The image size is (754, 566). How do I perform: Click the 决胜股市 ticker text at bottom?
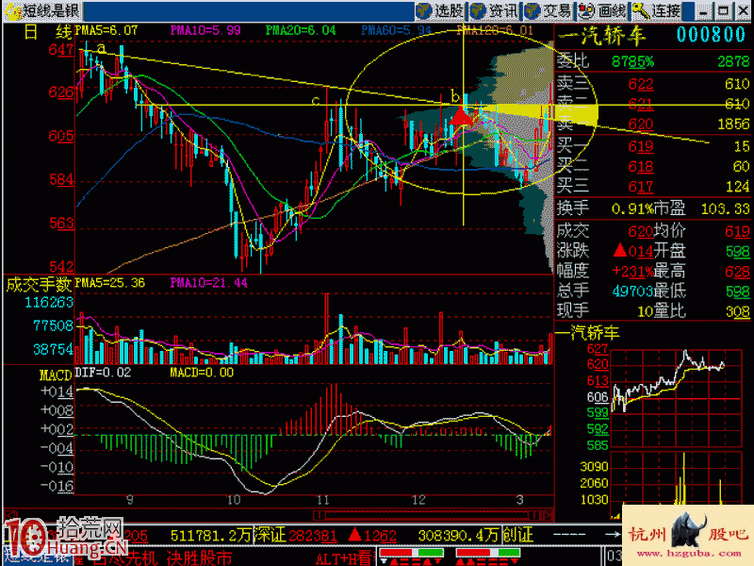(199, 558)
